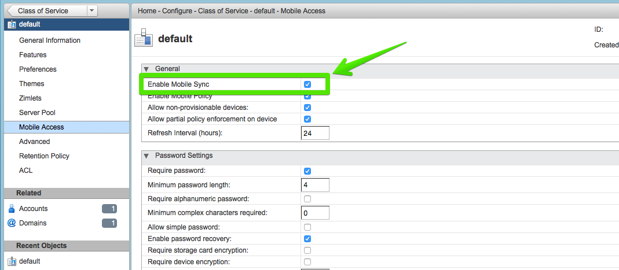The height and width of the screenshot is (270, 619).
Task: Collapse the General section triangle
Action: (x=146, y=69)
